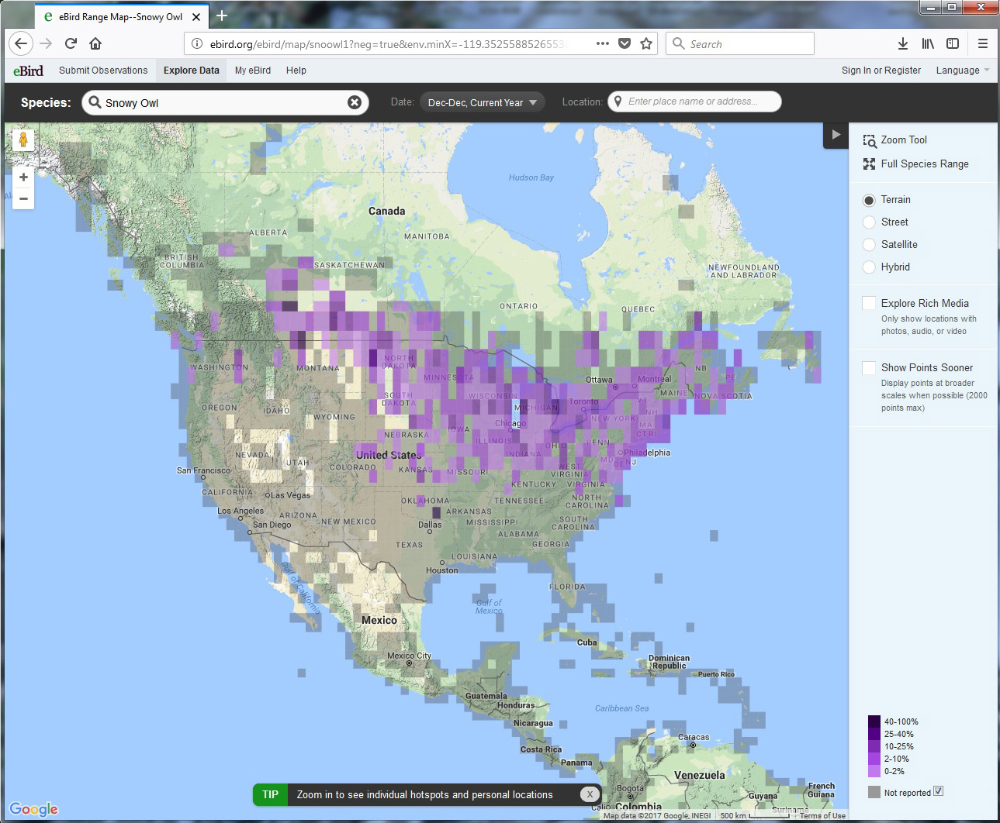Viewport: 1000px width, 823px height.
Task: Select Satellite map type
Action: click(869, 245)
